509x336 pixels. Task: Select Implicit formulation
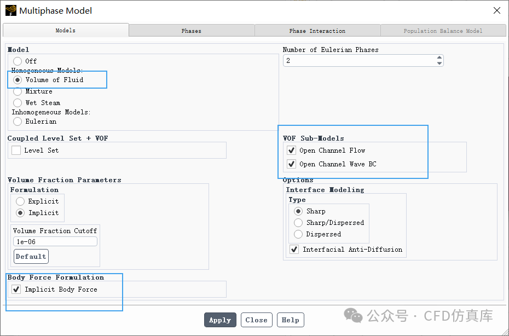[x=20, y=213]
